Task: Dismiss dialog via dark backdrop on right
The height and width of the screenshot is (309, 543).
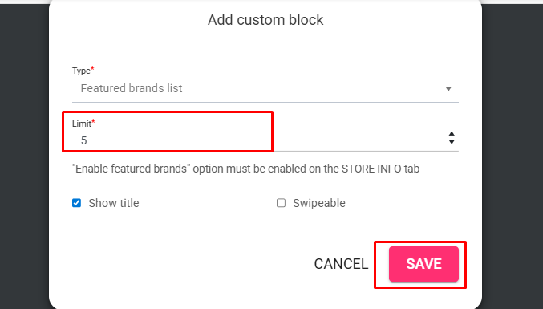Action: (x=513, y=156)
